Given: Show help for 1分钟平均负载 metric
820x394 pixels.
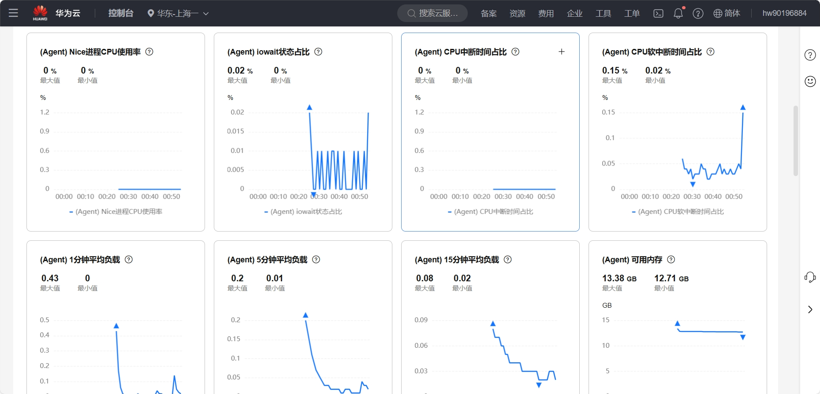Looking at the screenshot, I should (x=129, y=259).
